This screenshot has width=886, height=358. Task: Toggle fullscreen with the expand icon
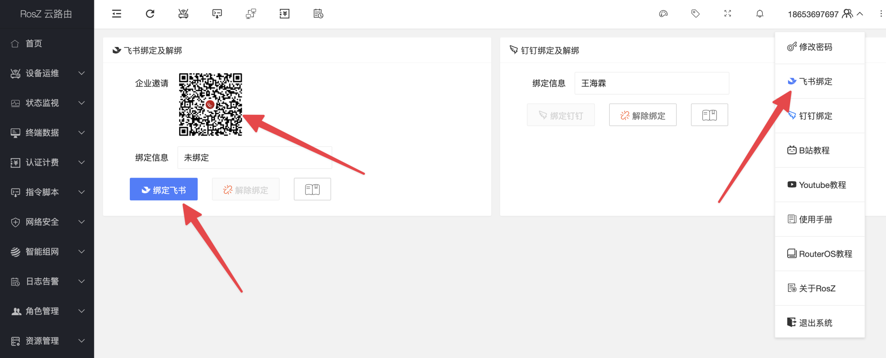tap(728, 14)
